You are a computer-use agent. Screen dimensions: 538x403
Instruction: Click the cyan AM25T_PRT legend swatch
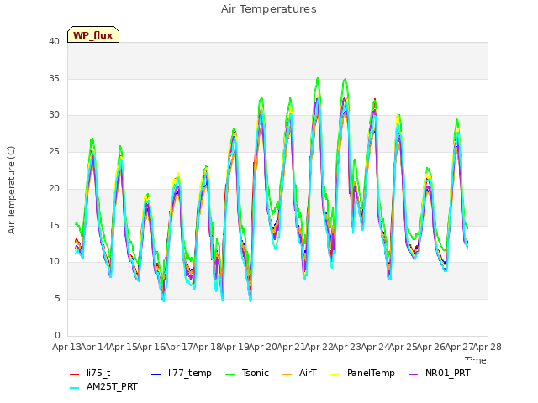pos(75,388)
